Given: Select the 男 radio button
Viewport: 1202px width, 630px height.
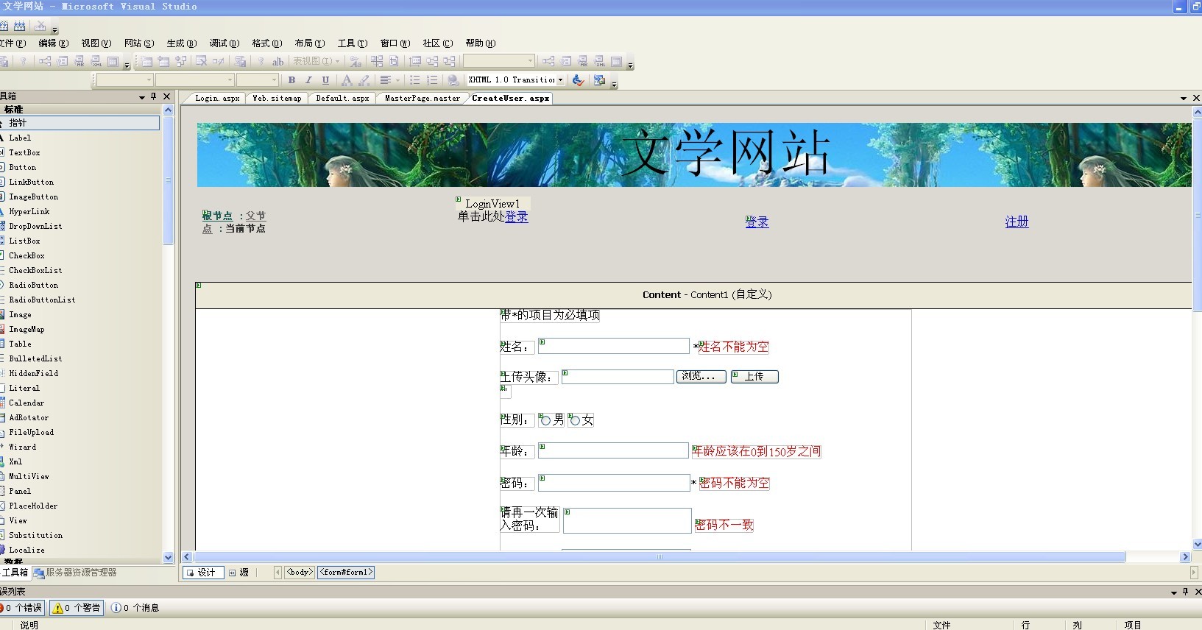Looking at the screenshot, I should pos(545,420).
